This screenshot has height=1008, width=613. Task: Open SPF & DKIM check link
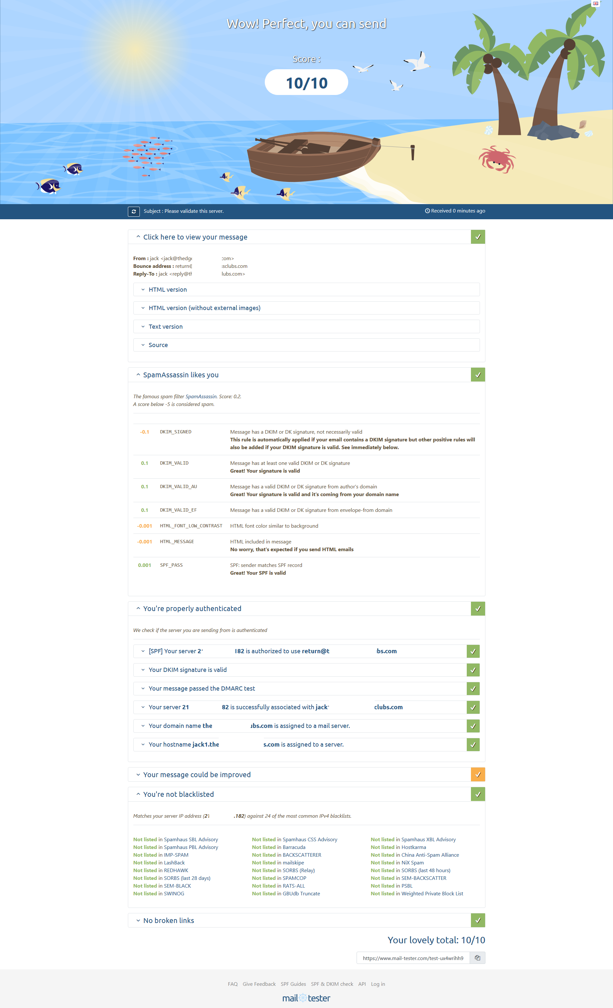332,984
